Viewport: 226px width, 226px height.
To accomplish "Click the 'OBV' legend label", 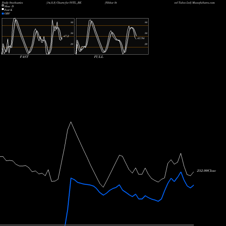I will pos(7,14).
